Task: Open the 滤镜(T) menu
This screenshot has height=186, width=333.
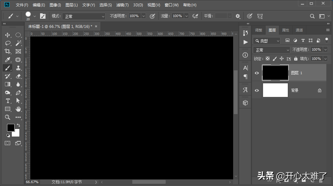Action: click(x=122, y=5)
